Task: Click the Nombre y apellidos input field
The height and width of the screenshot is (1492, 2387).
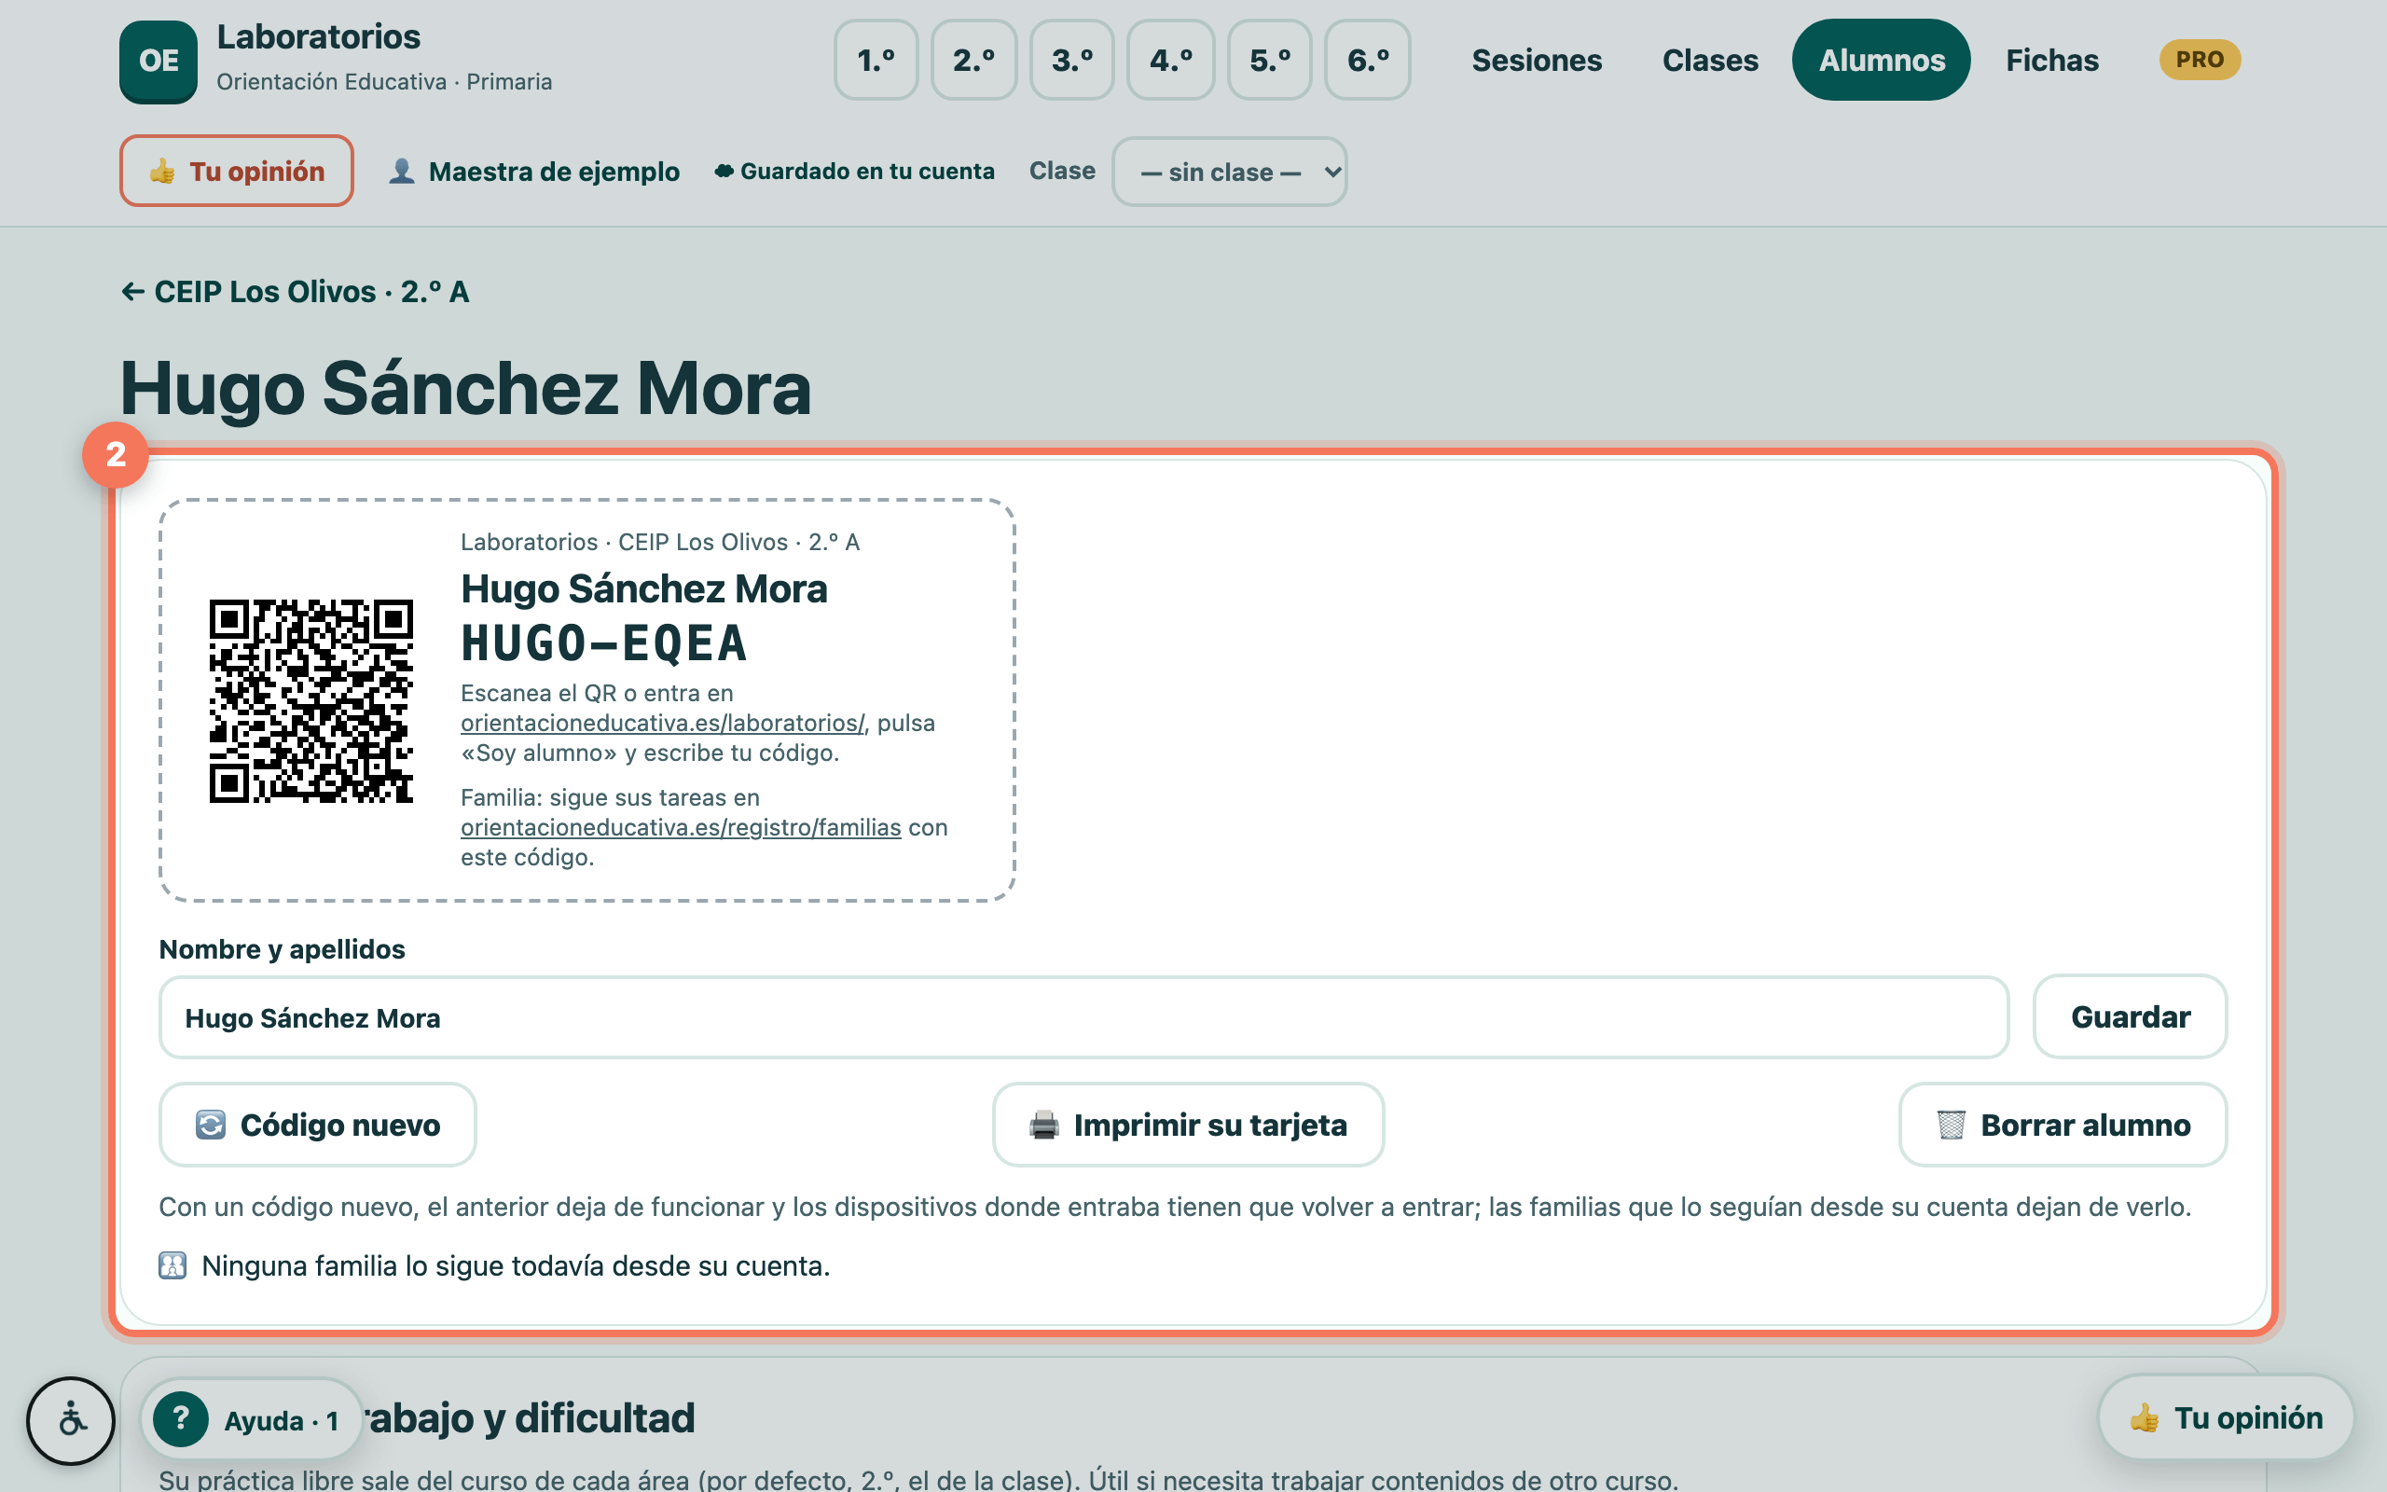Action: 1083,1017
